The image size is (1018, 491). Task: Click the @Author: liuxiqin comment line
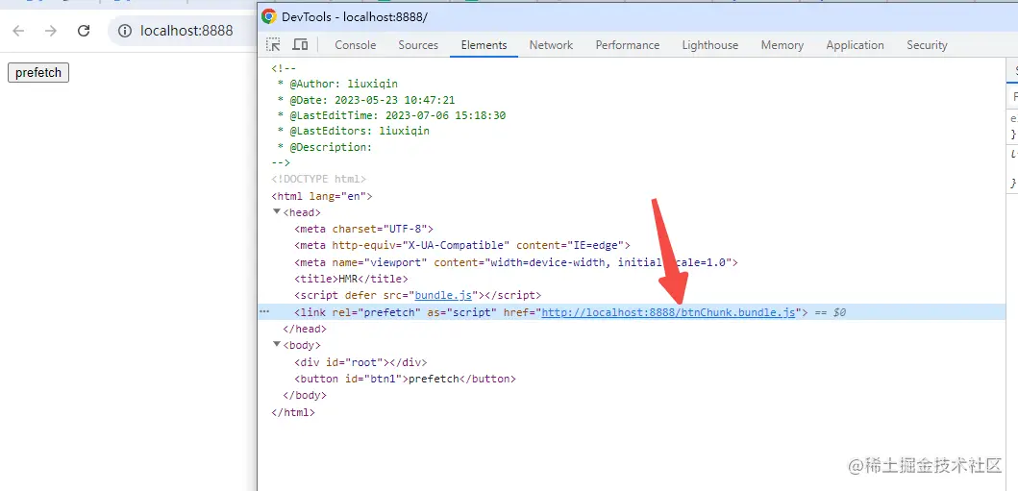337,84
